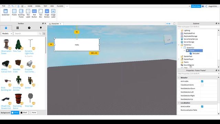
Task: Toggle the viewport layout icon
Action: tap(174, 24)
